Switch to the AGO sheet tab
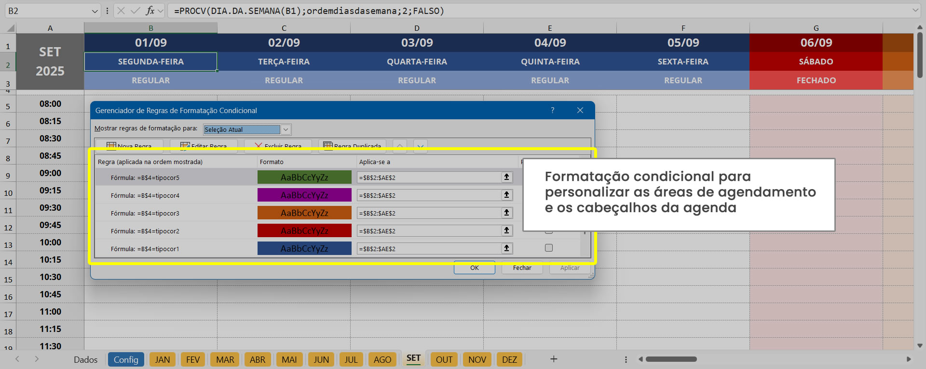 382,359
